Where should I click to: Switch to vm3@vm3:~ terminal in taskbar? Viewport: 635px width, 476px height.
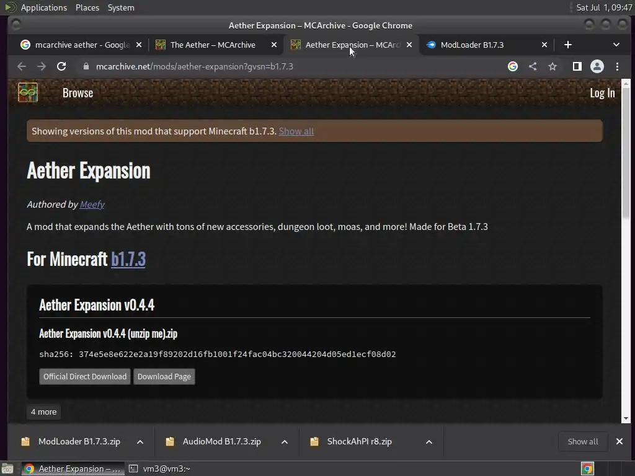pos(159,469)
